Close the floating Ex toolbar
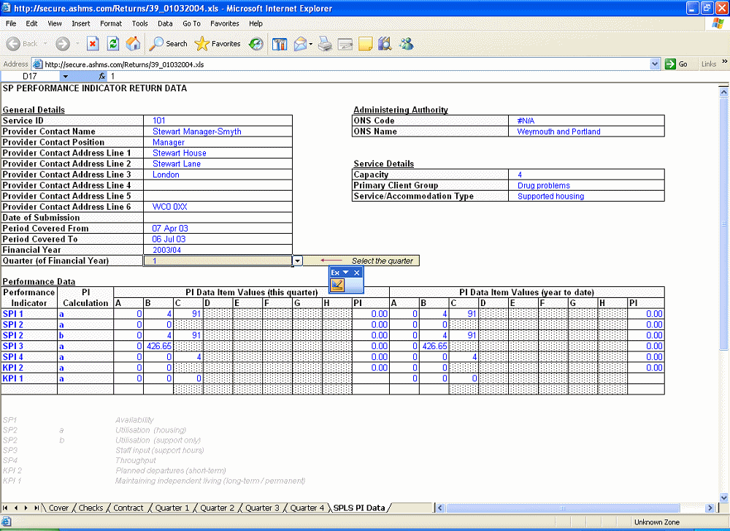Image resolution: width=730 pixels, height=531 pixels. pos(357,272)
